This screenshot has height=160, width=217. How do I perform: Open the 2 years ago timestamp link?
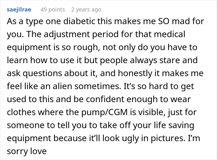[x=86, y=10]
